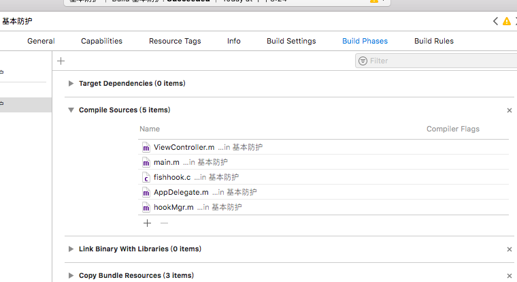Click the add build phase plus icon
This screenshot has width=517, height=282.
pos(61,61)
